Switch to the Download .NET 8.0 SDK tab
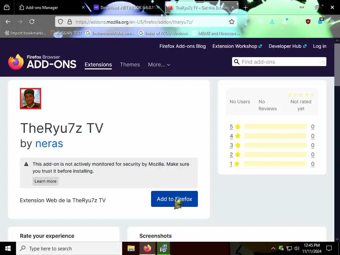The width and height of the screenshot is (340, 255). [x=127, y=8]
